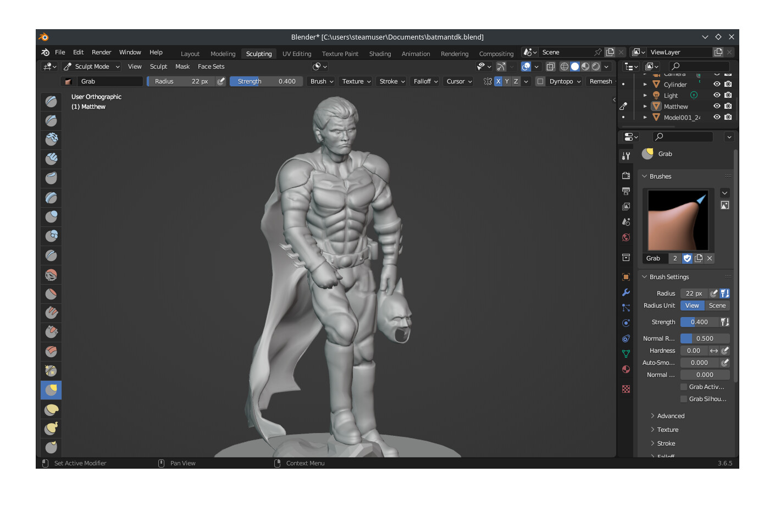Select the Clay Thumb brush tool
775x511 pixels.
[x=51, y=178]
